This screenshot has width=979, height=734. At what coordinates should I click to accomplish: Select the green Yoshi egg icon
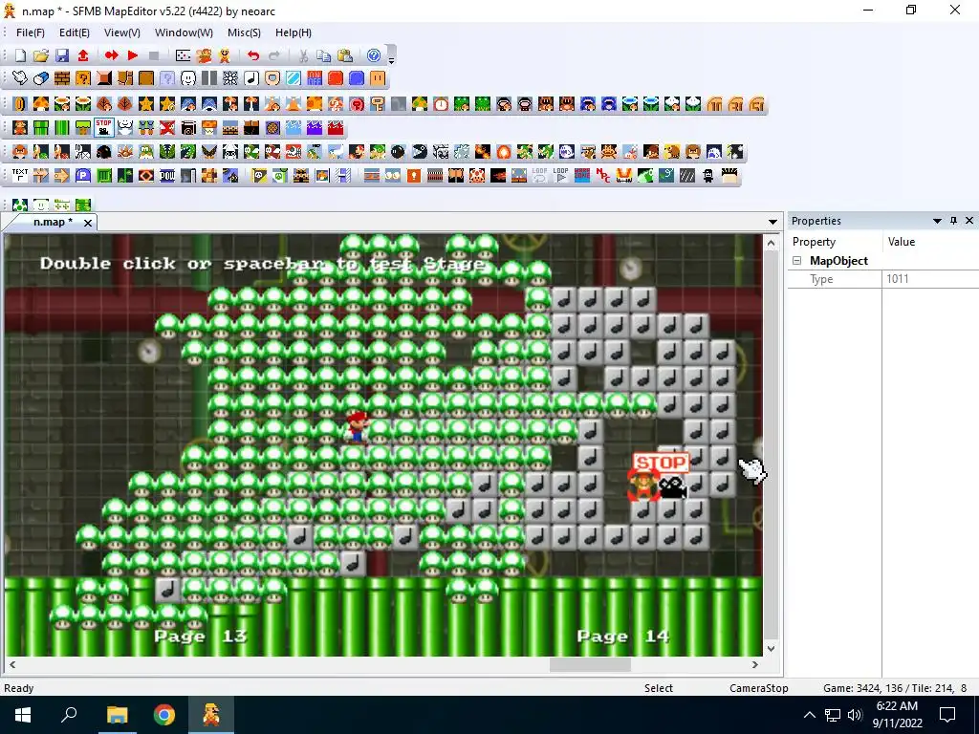tap(20, 205)
